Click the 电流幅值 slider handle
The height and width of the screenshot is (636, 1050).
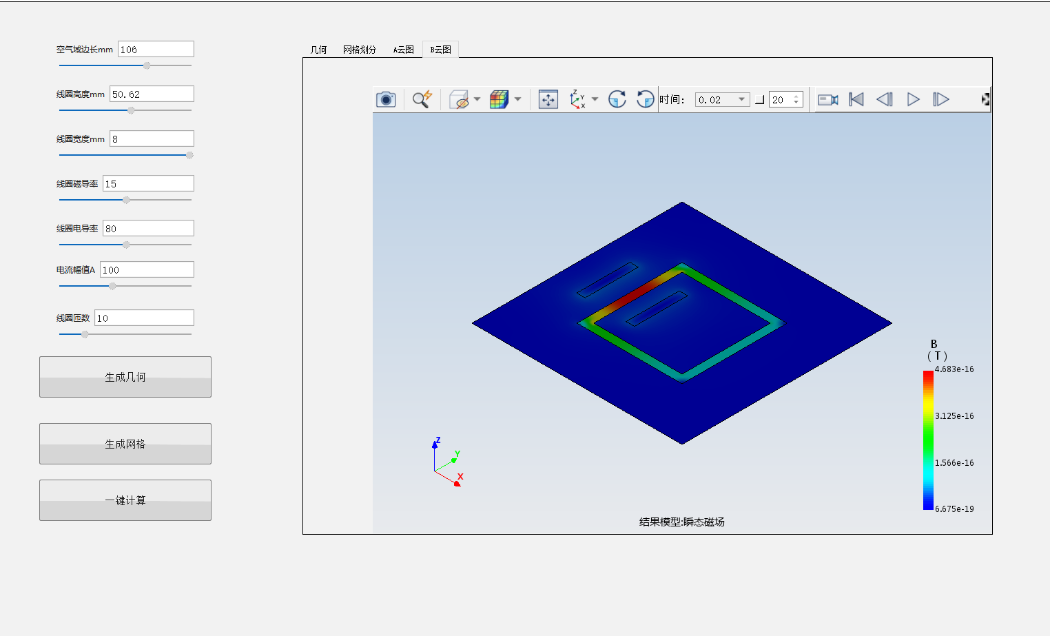tap(112, 286)
